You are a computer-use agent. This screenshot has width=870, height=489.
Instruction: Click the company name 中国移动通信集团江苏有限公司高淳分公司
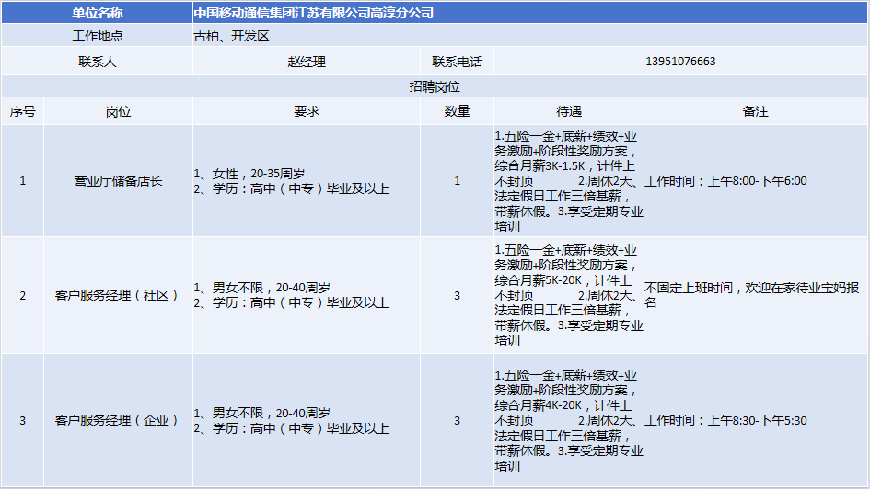[x=313, y=13]
